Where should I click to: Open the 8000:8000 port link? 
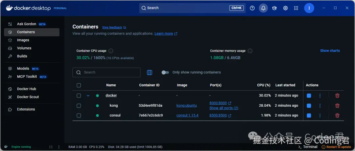pos(218,103)
